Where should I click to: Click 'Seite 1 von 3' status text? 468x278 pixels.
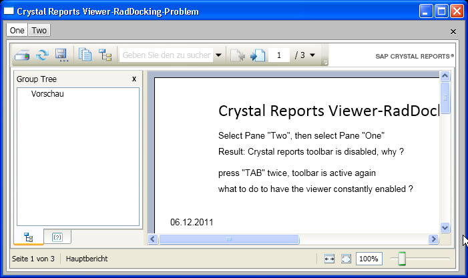pos(33,259)
